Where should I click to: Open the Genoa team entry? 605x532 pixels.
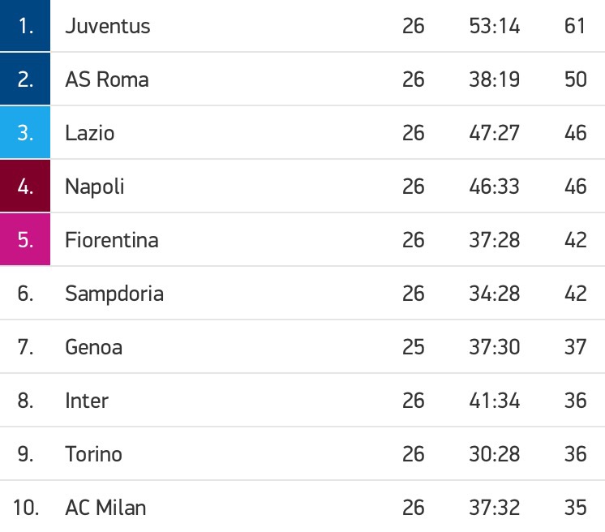pyautogui.click(x=94, y=347)
